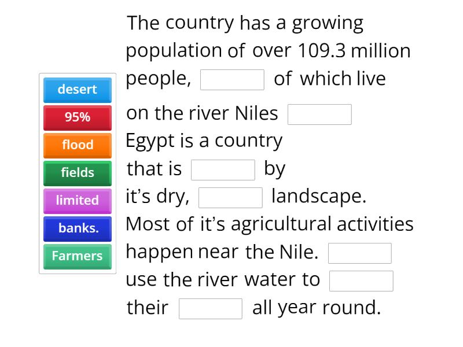This screenshot has width=463, height=347.
Task: Select the "fields" word tile
Action: coord(77,173)
